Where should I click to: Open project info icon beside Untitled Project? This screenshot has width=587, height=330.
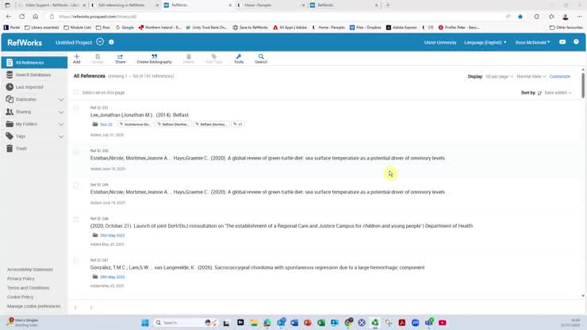point(111,42)
